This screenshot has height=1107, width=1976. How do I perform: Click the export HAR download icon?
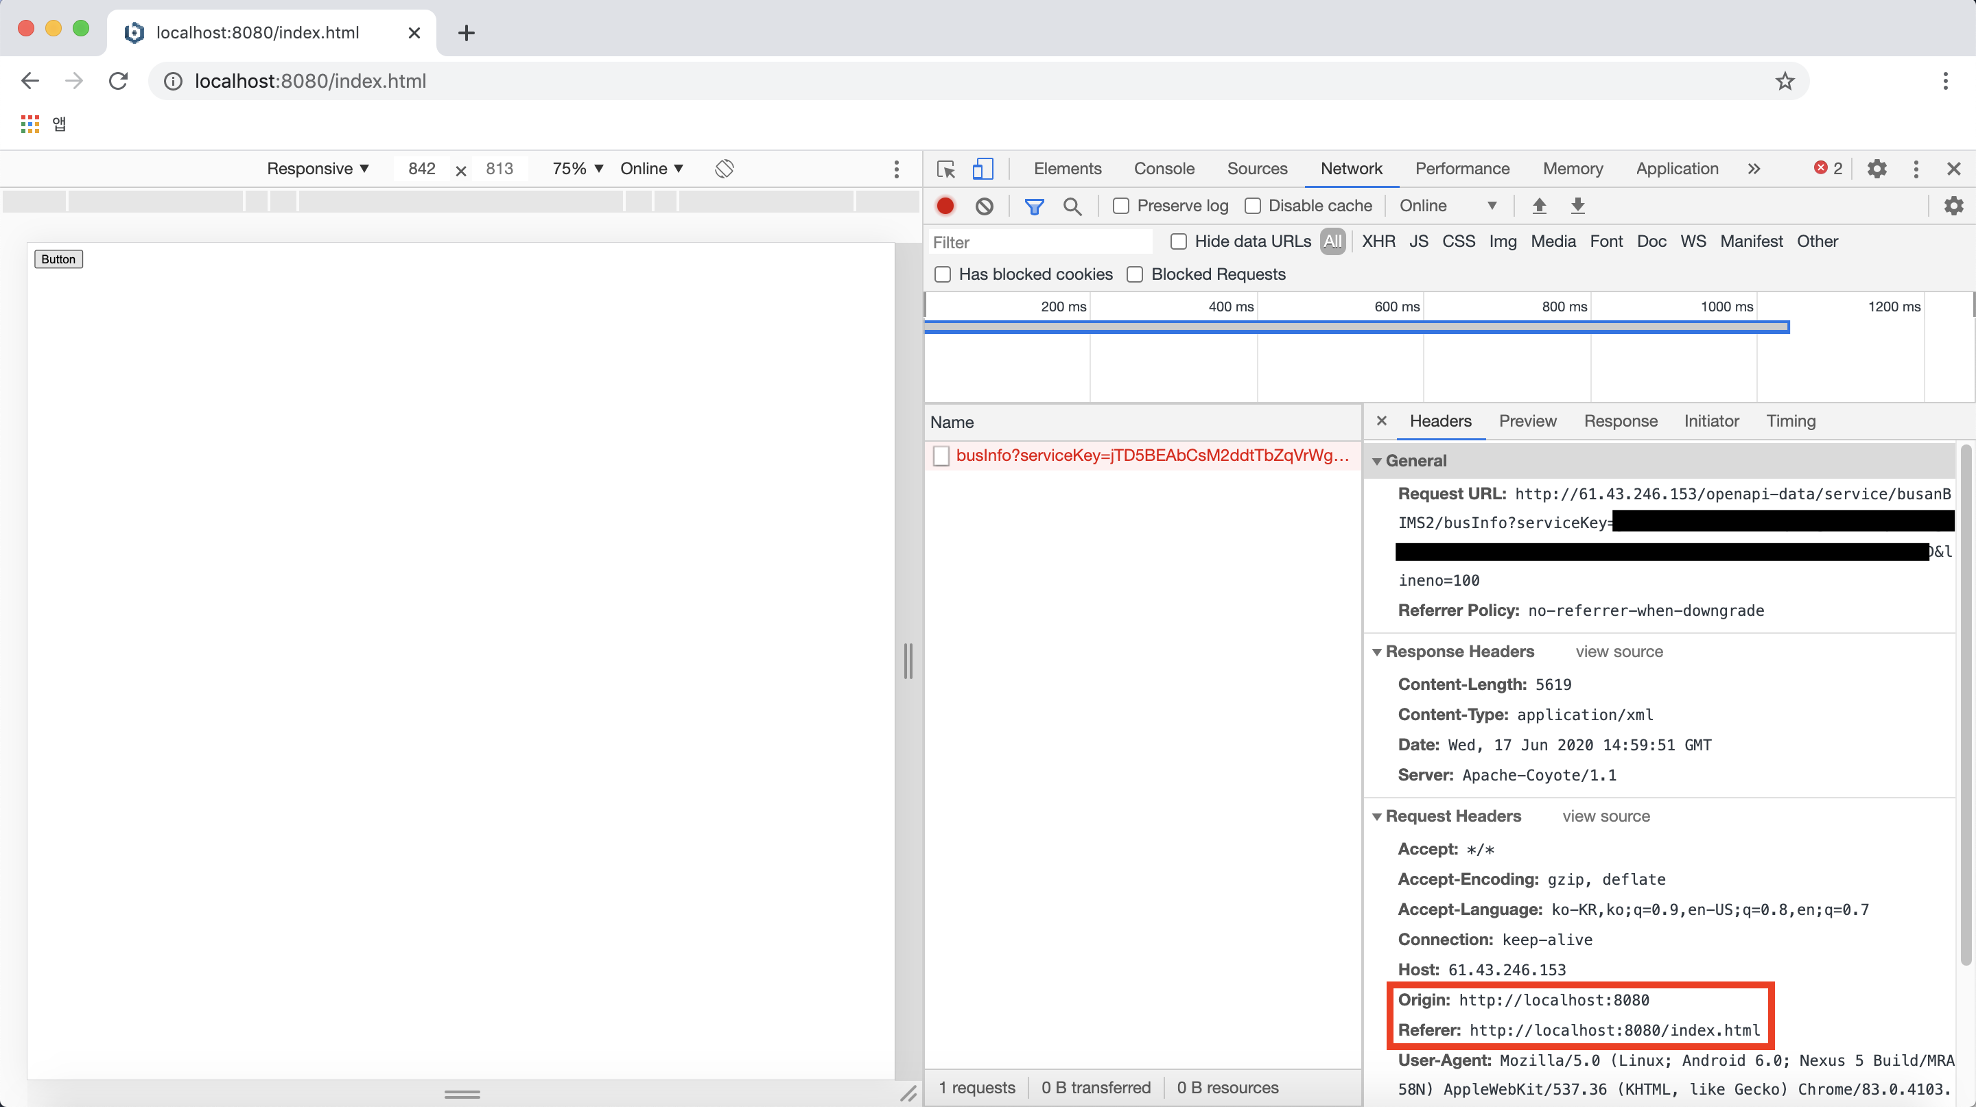pyautogui.click(x=1577, y=206)
